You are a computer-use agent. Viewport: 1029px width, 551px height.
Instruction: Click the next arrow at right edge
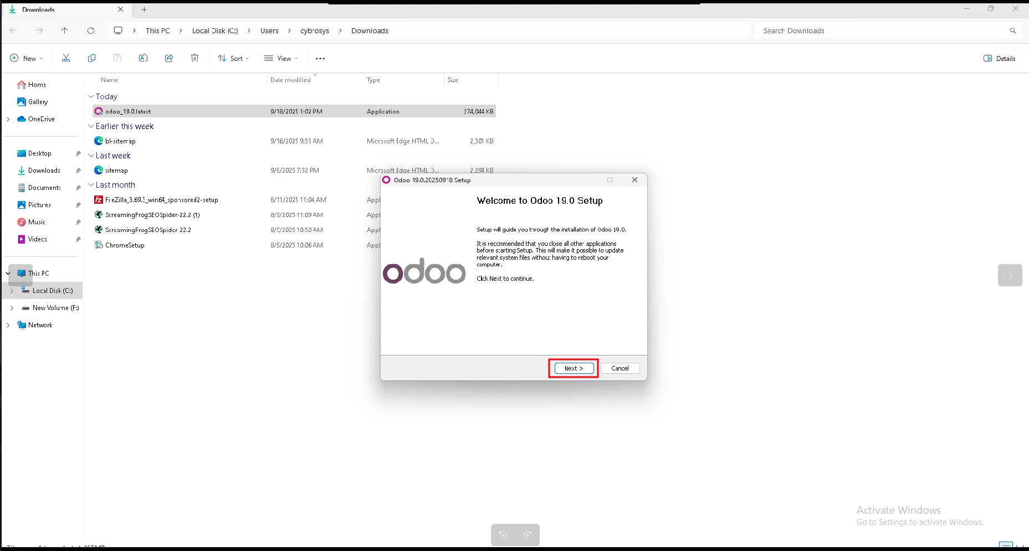tap(1010, 275)
